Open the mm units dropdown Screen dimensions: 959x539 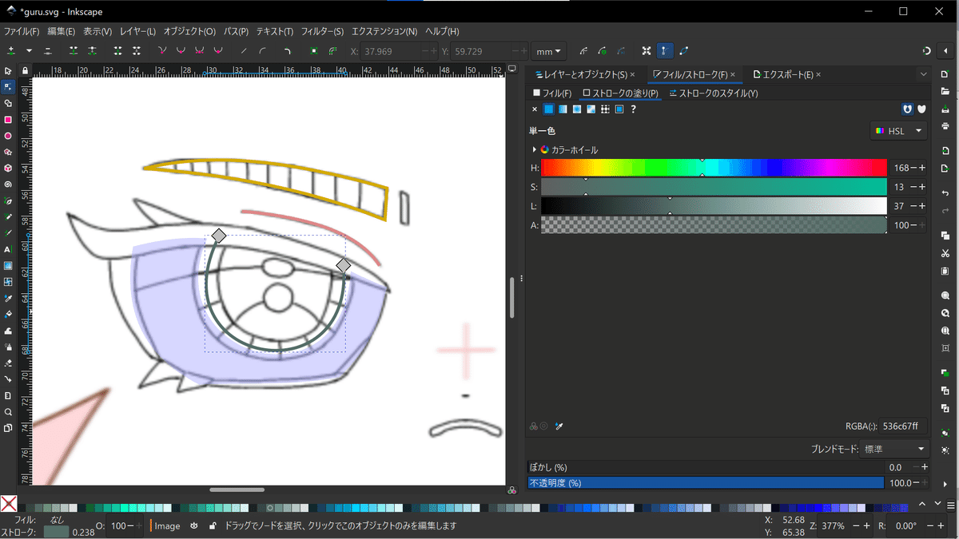(x=549, y=51)
